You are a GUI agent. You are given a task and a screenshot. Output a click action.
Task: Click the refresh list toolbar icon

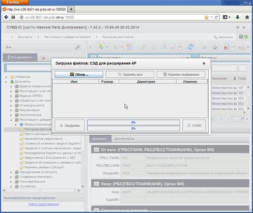pos(190,47)
